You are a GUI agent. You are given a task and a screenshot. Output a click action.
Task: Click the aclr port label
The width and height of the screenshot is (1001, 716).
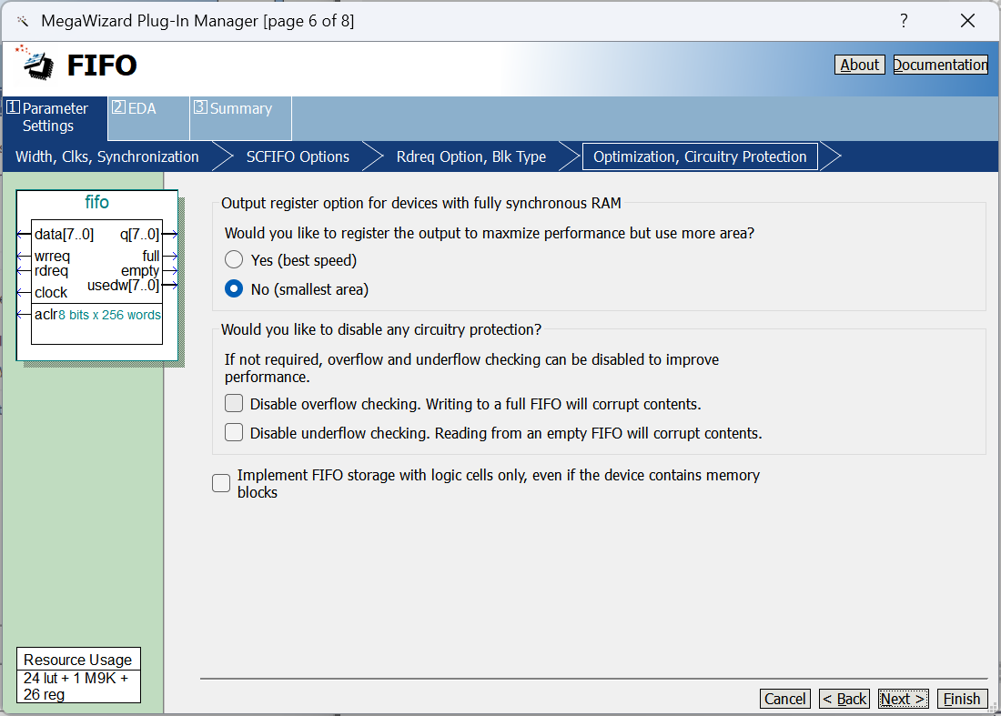[46, 314]
